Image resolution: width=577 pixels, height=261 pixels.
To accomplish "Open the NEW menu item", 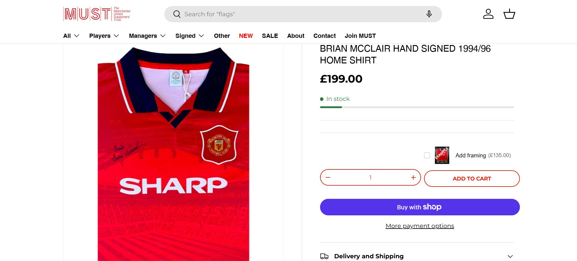I will pyautogui.click(x=246, y=36).
